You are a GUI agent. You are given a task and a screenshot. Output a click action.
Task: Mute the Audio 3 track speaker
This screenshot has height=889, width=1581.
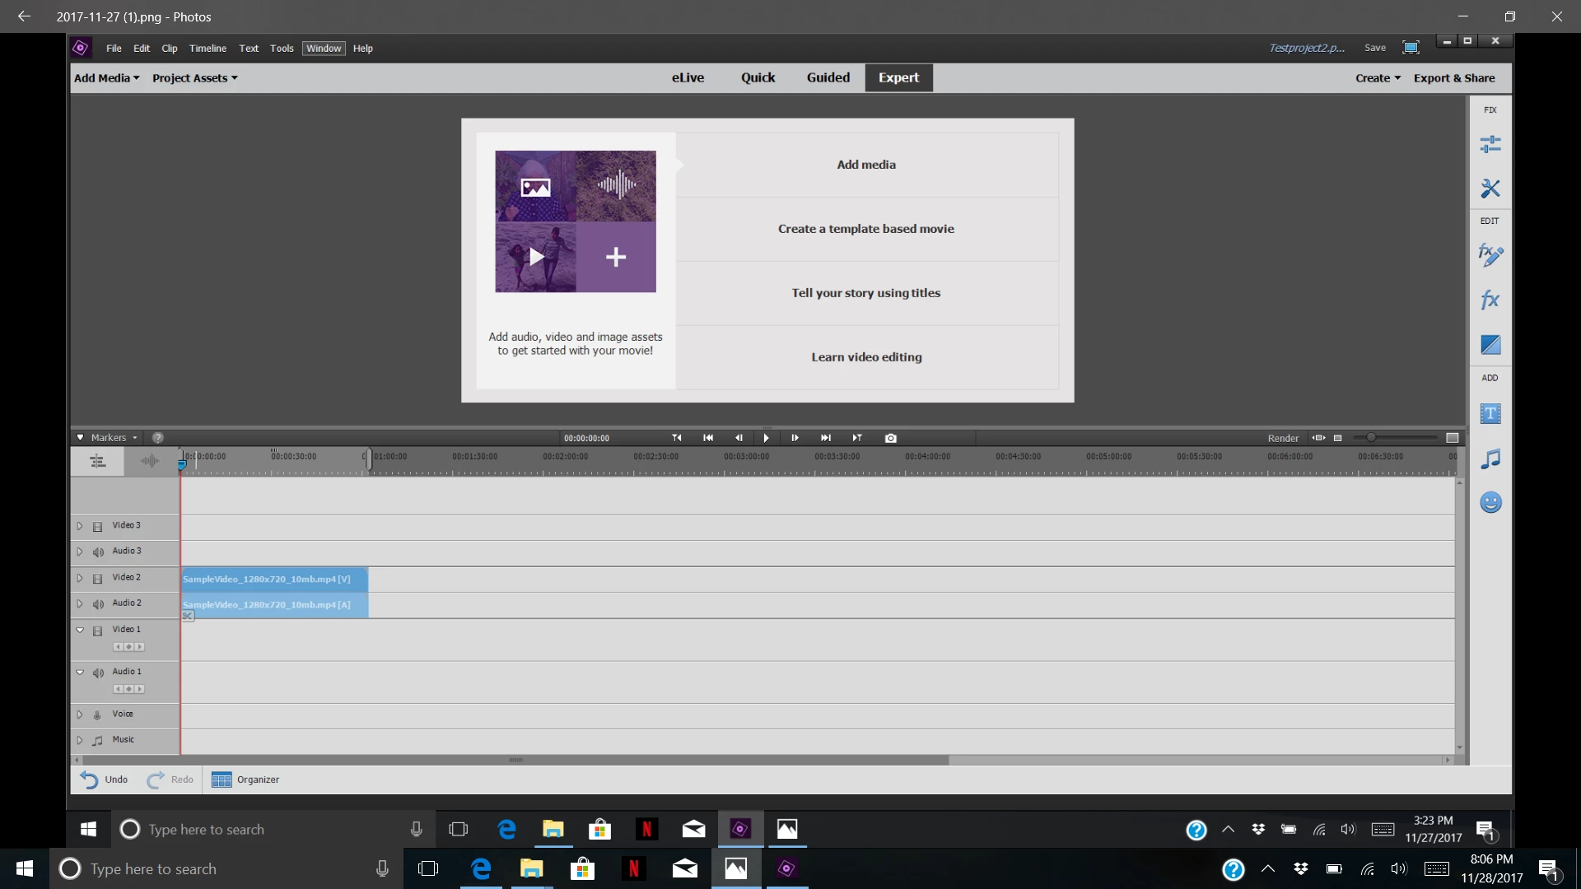[x=98, y=552]
